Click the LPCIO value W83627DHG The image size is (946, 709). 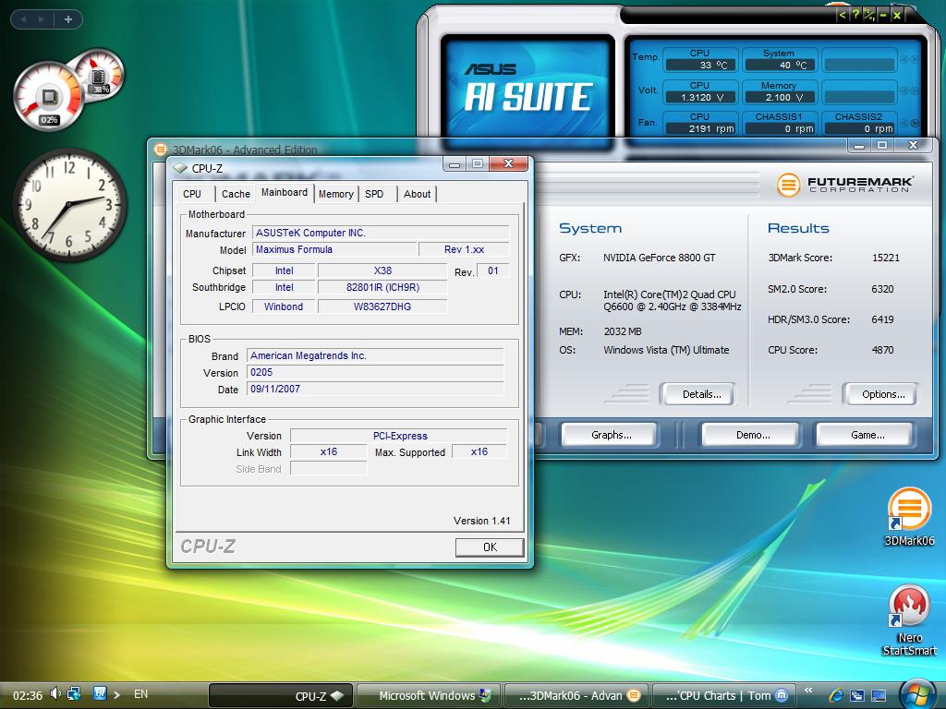pos(382,306)
